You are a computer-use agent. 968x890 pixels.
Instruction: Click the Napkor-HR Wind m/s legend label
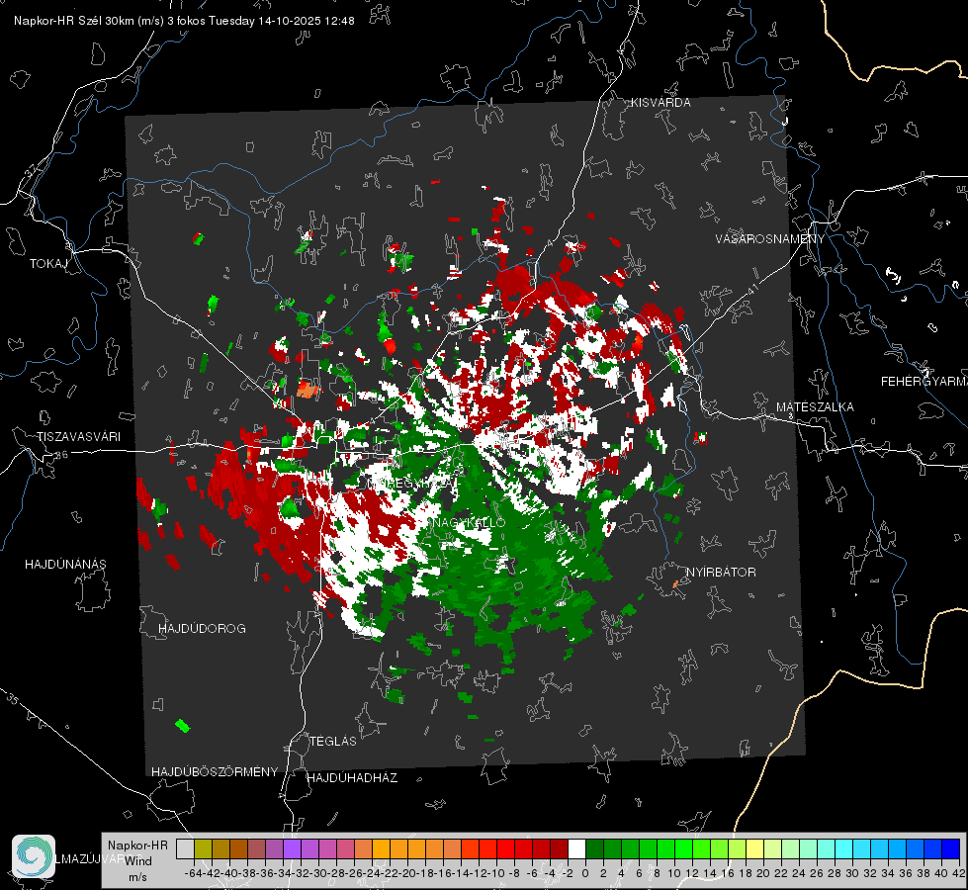(137, 861)
